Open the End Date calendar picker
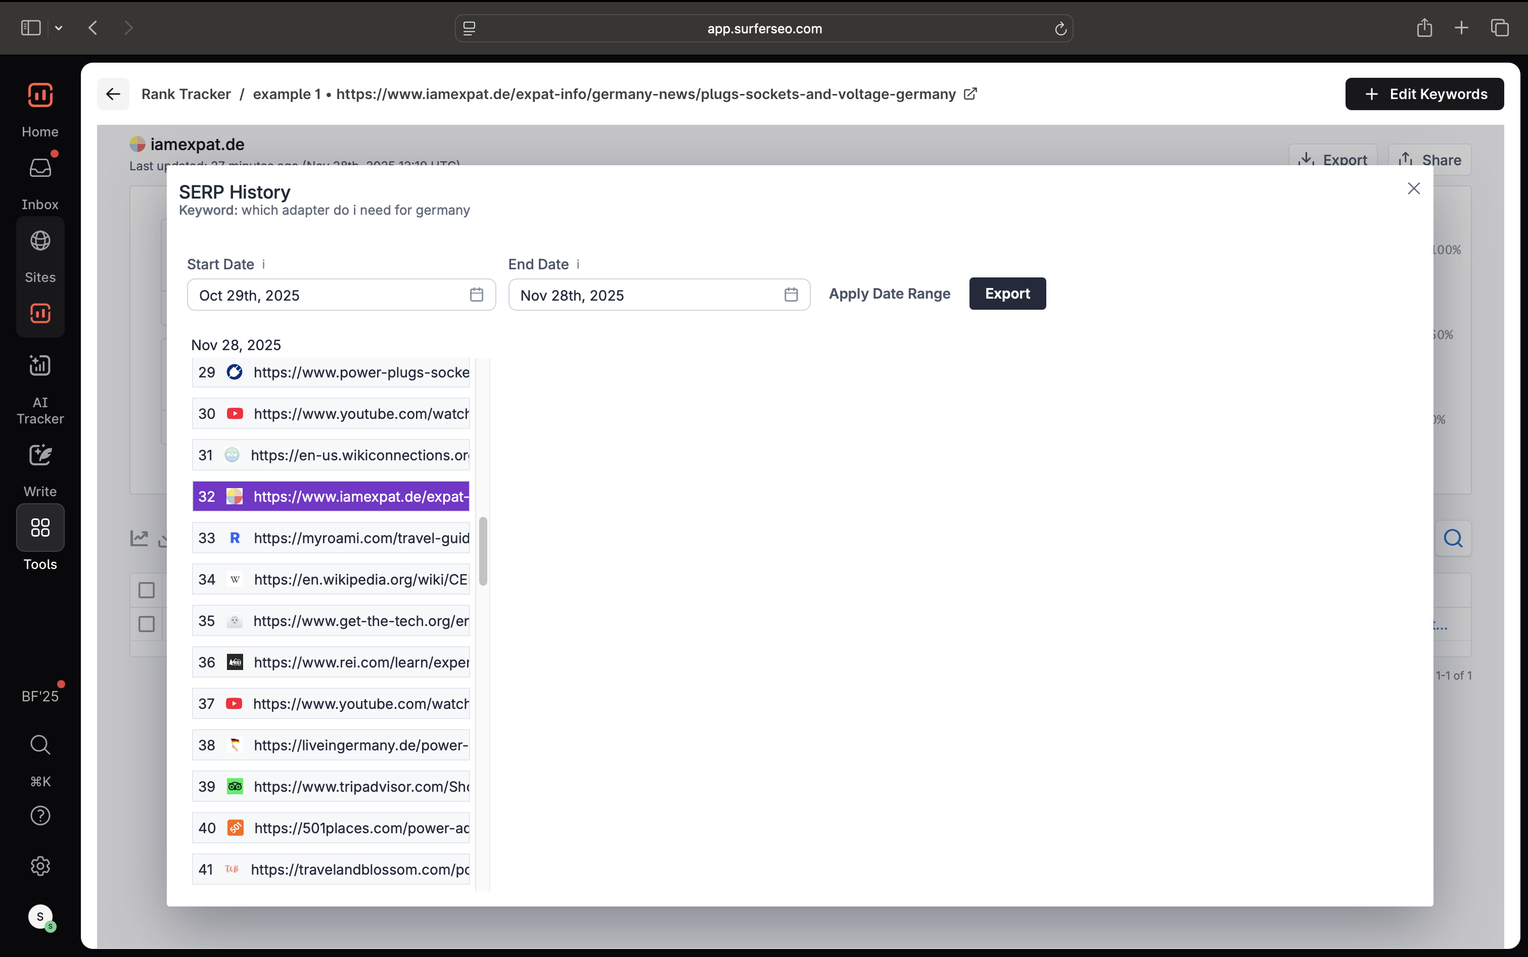 click(x=791, y=295)
